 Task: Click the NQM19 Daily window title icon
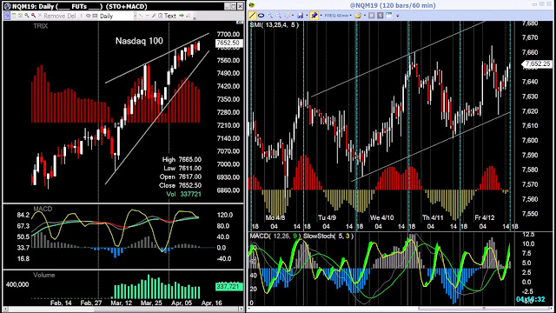coord(7,6)
